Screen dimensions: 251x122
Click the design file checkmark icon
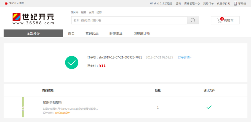tap(209, 107)
